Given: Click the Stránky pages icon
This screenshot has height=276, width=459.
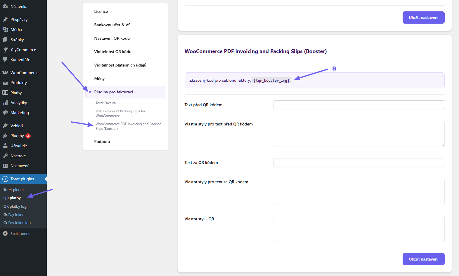Looking at the screenshot, I should click(5, 40).
